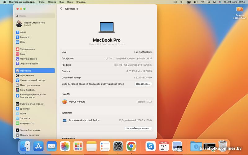Click the muted sound icon in menu bar
248x155 pixels.
click(182, 2)
